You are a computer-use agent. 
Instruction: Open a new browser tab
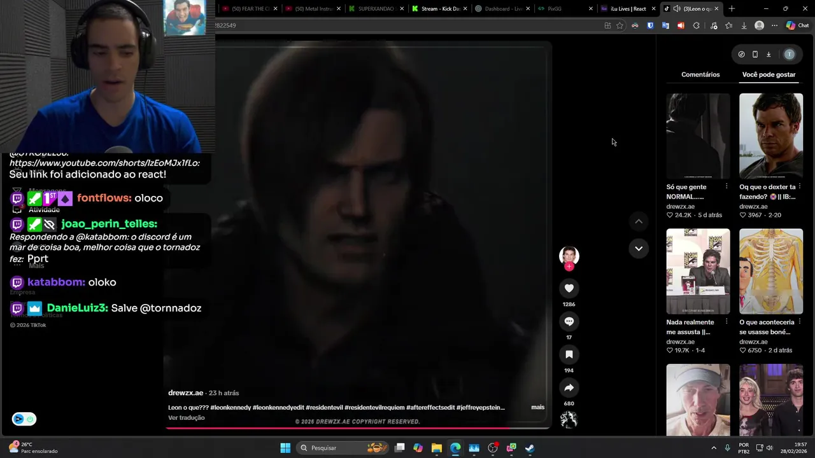[732, 9]
